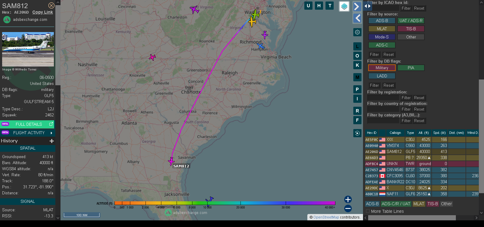Click Reset button for registration filter
This screenshot has height=227, width=484.
click(419, 98)
